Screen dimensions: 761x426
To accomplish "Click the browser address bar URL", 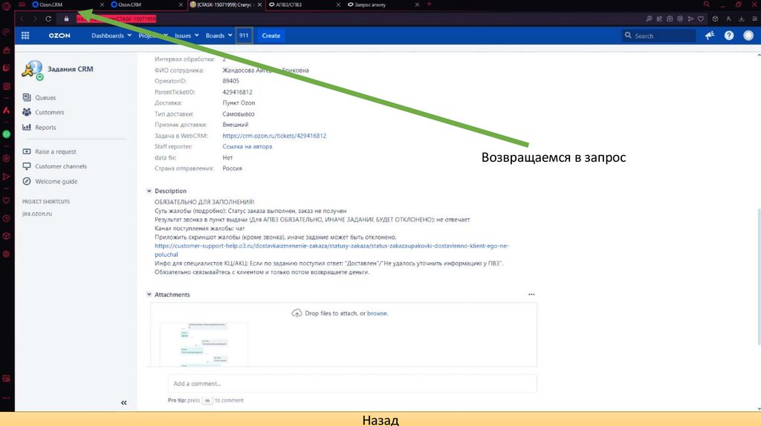I will 117,19.
